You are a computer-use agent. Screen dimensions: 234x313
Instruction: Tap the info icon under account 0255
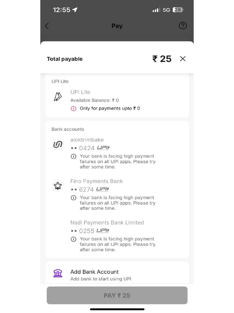pos(73,239)
